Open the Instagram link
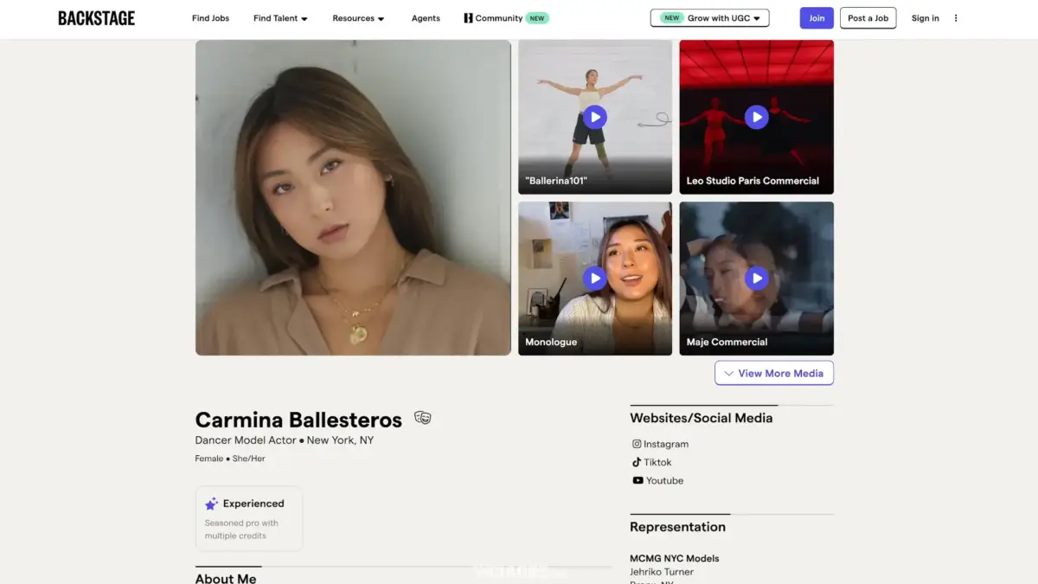 coord(666,444)
